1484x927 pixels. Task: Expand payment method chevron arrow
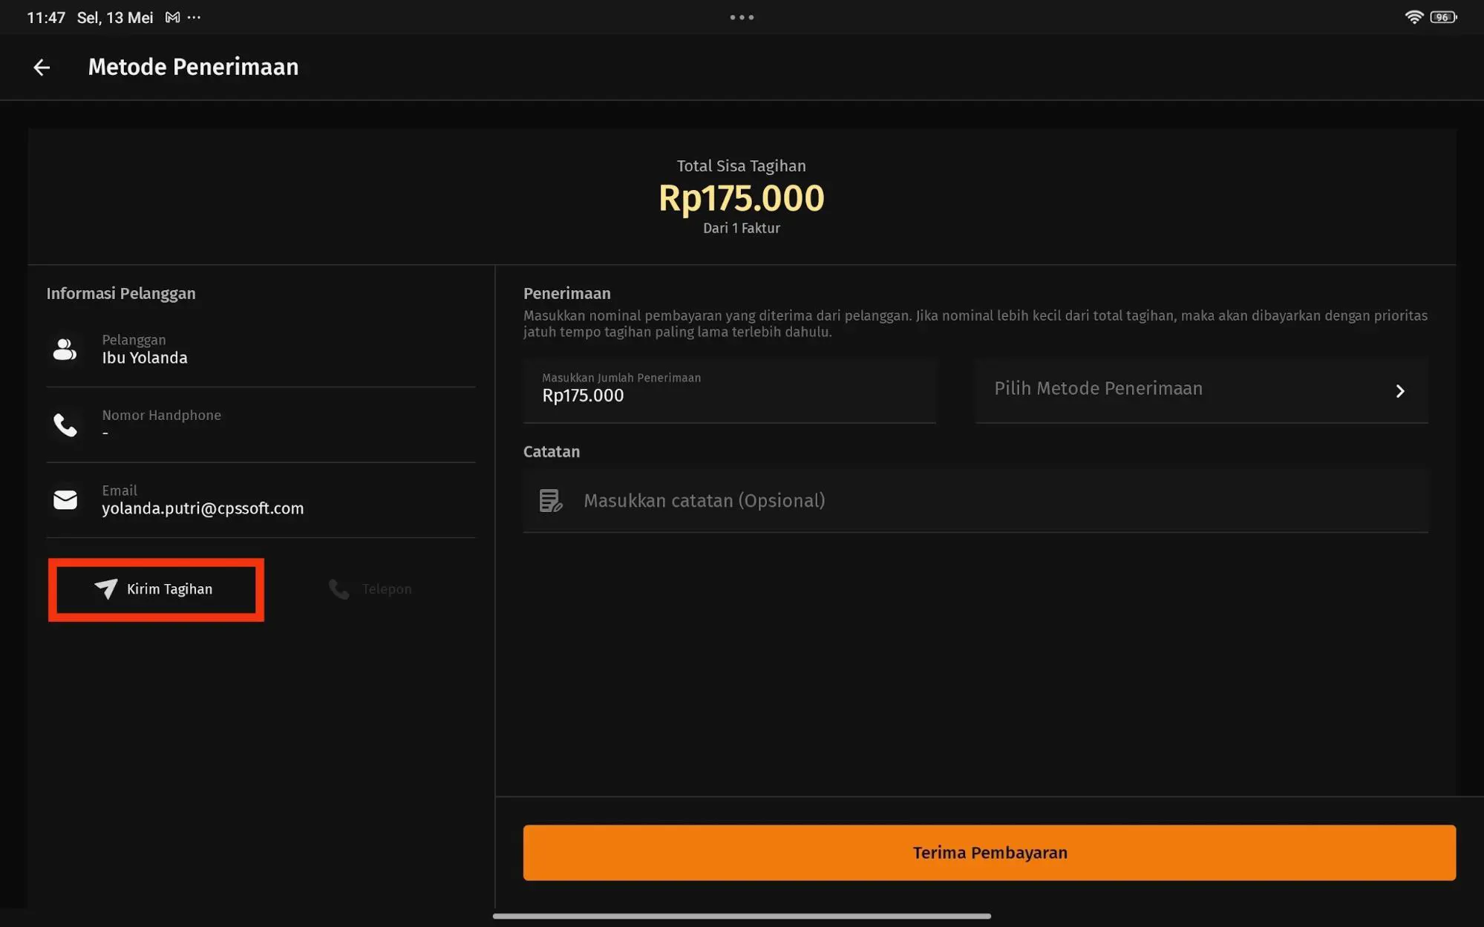click(1400, 391)
